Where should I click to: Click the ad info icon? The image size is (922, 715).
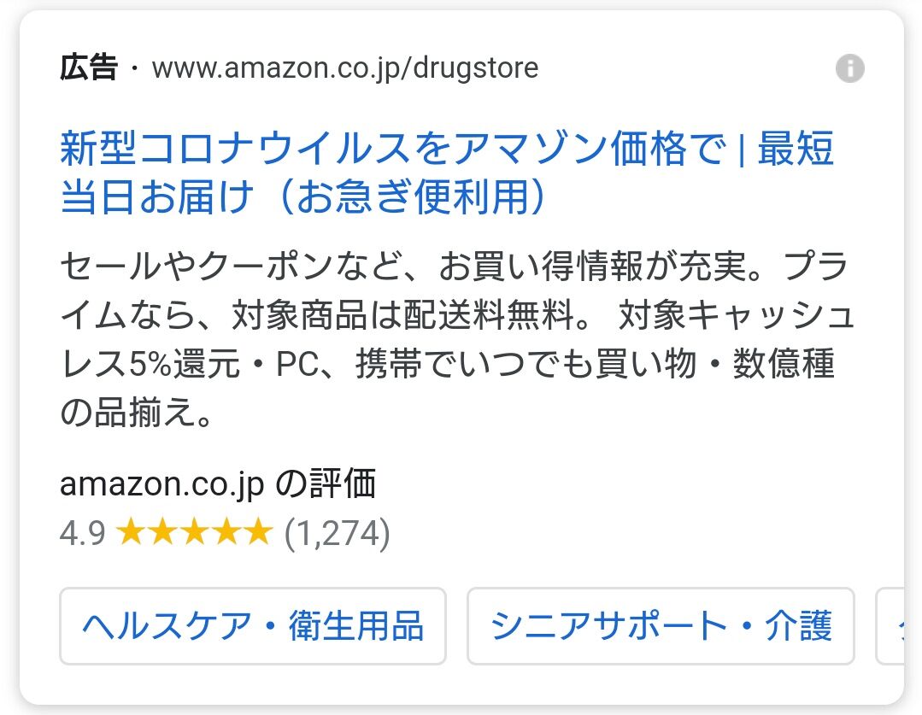tap(849, 68)
